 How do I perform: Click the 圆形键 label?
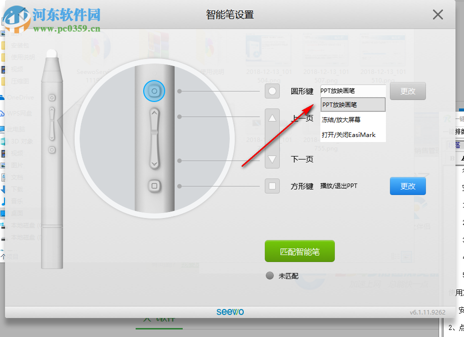tap(302, 91)
